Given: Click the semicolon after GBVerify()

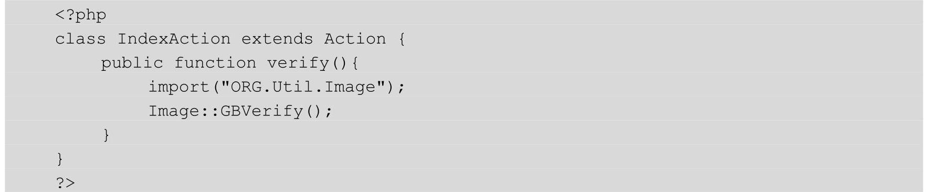Looking at the screenshot, I should click(329, 113).
